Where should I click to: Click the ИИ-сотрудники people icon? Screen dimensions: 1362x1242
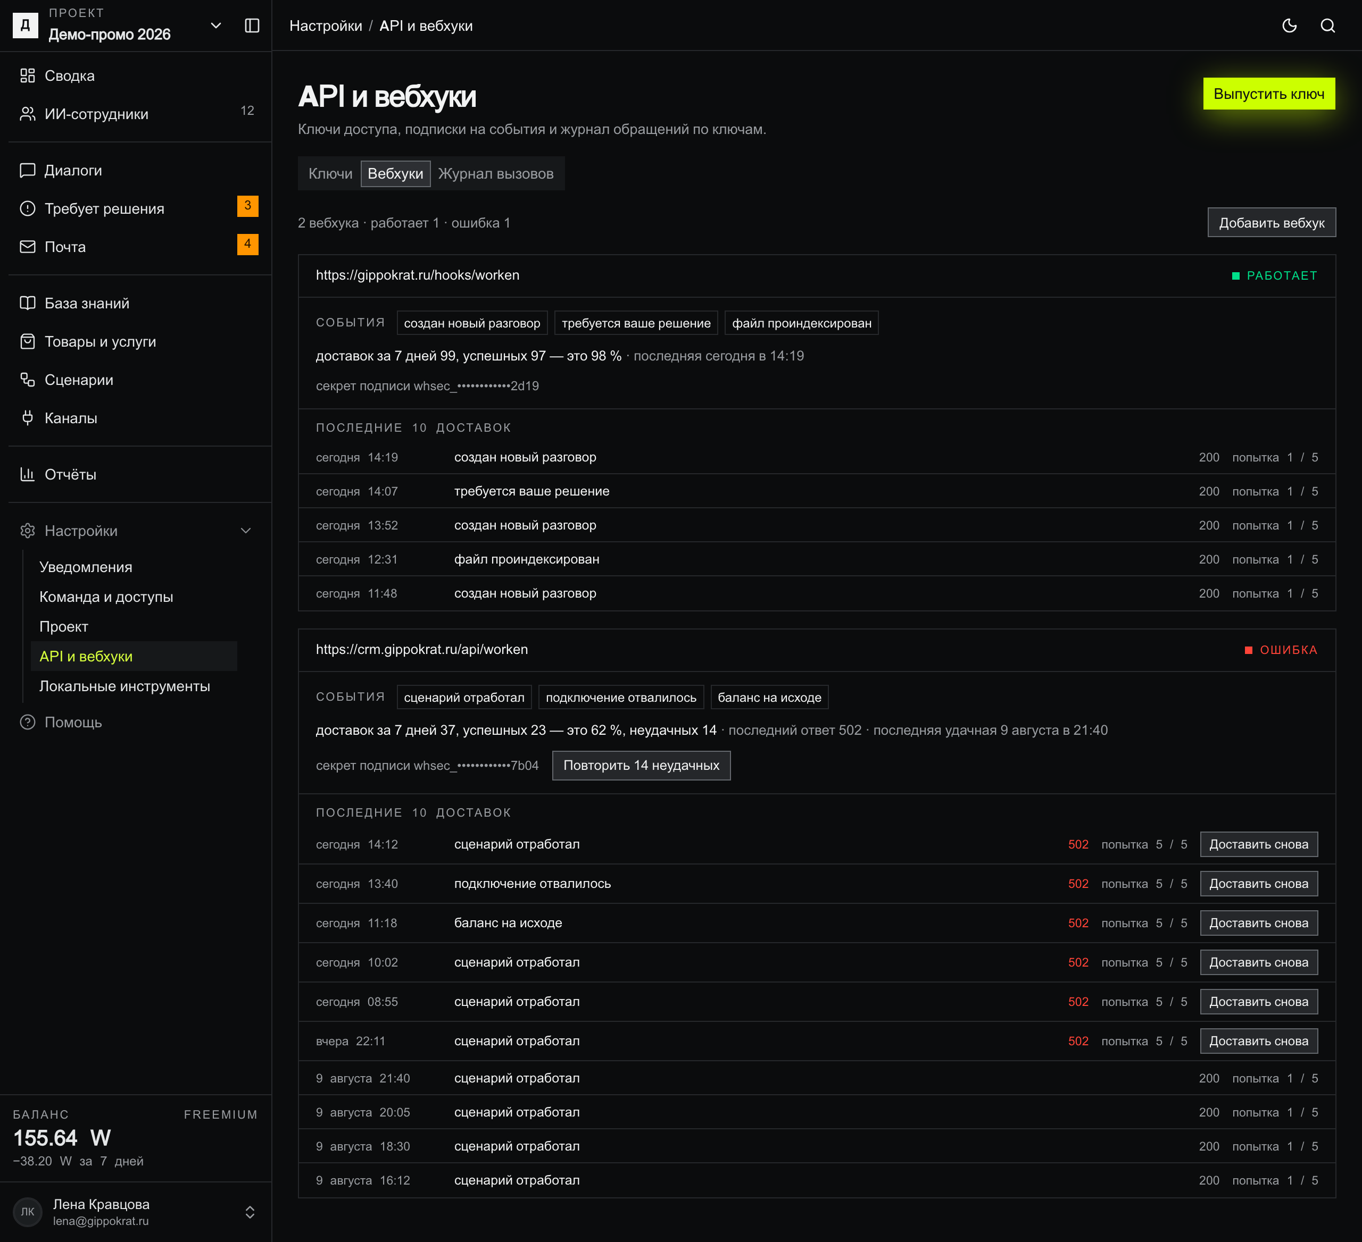pyautogui.click(x=28, y=114)
